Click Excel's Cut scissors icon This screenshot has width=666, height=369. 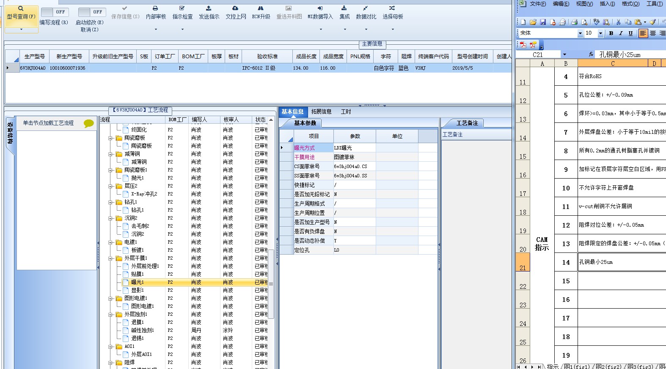coord(618,22)
